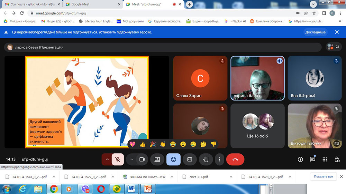Toggle the camera on or off
The image size is (346, 194).
pyautogui.click(x=142, y=159)
